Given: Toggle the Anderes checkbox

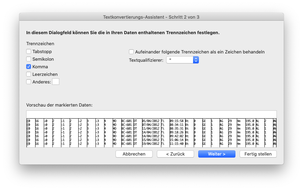Looking at the screenshot, I should (29, 82).
